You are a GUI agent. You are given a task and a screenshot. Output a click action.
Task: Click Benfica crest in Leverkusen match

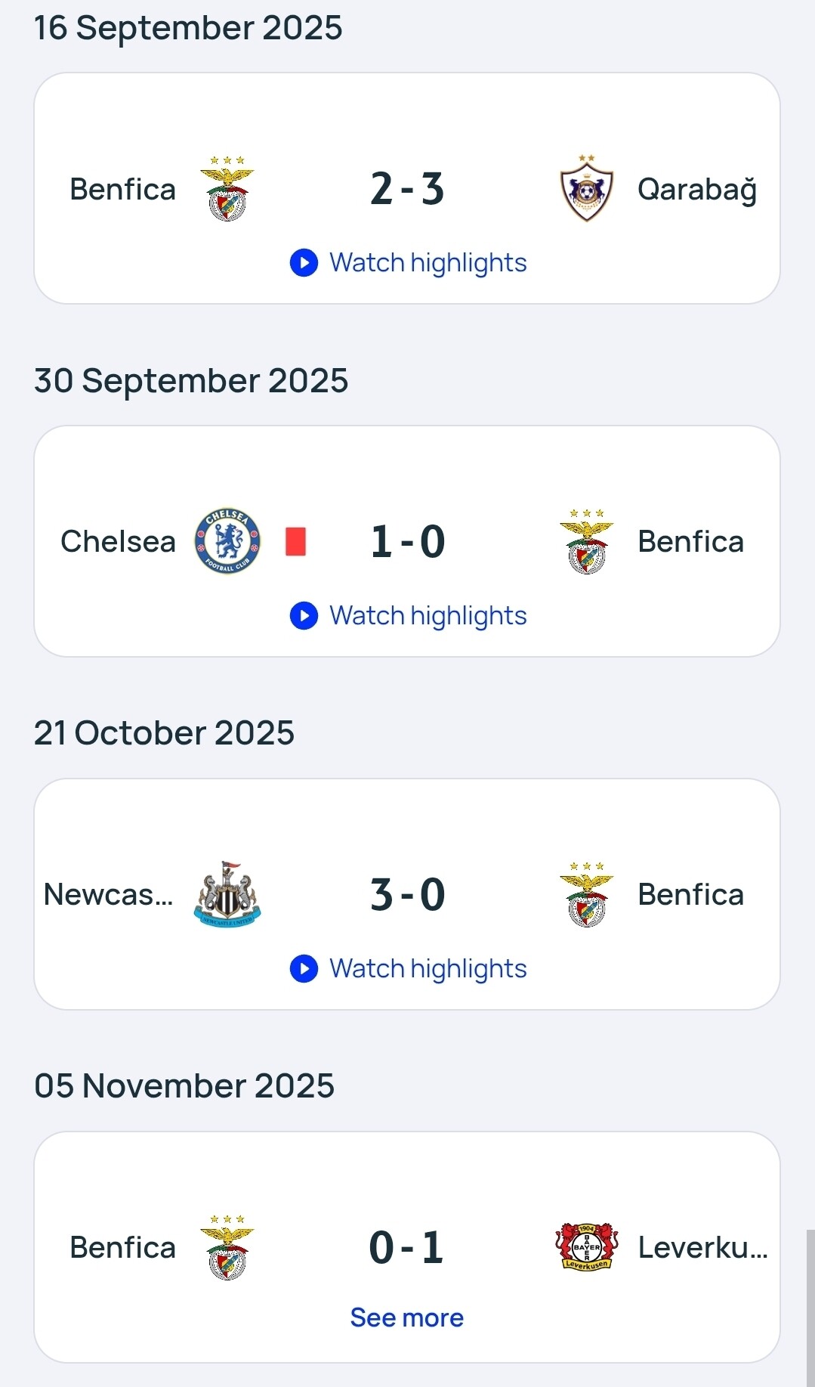227,1247
